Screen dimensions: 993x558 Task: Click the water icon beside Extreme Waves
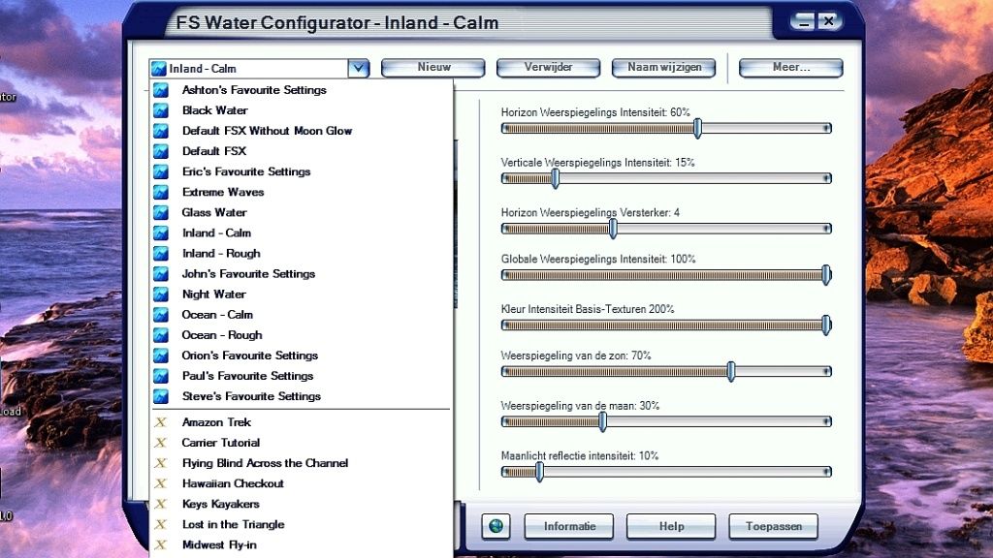[161, 192]
